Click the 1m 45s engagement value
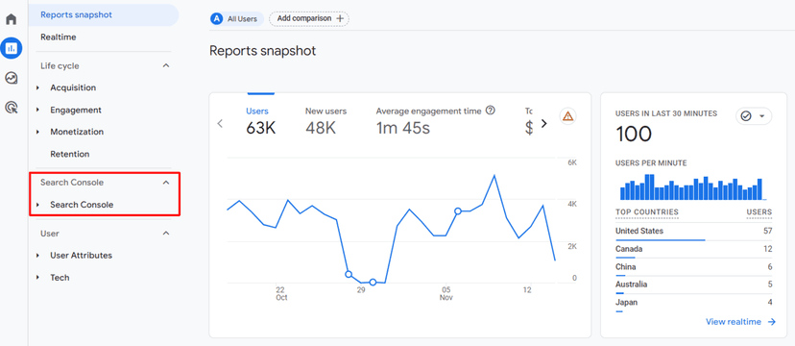Viewport: 795px width, 346px height. (403, 129)
